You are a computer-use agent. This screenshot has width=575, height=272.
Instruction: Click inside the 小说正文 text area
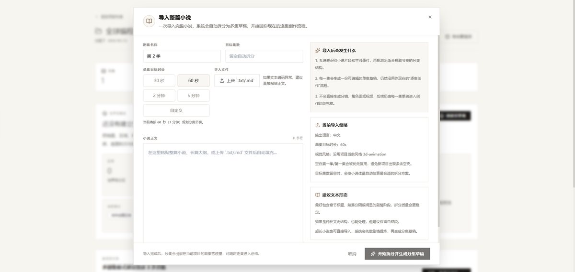click(223, 194)
